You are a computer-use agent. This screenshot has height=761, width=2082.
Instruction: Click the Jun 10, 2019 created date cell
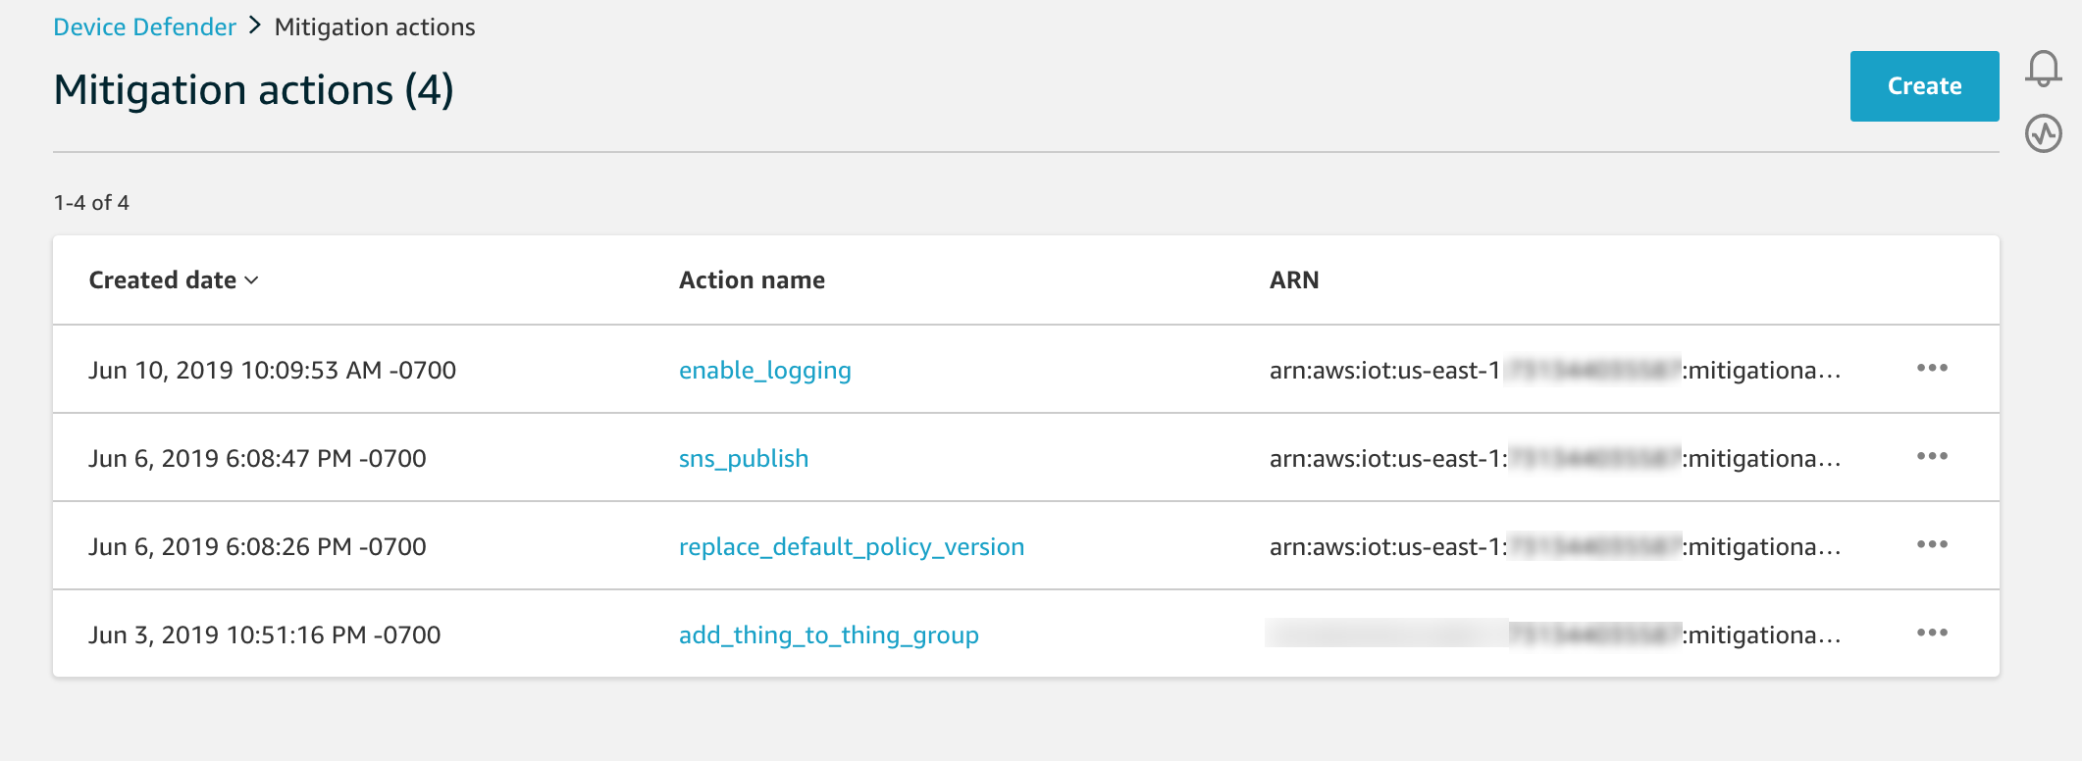272,371
